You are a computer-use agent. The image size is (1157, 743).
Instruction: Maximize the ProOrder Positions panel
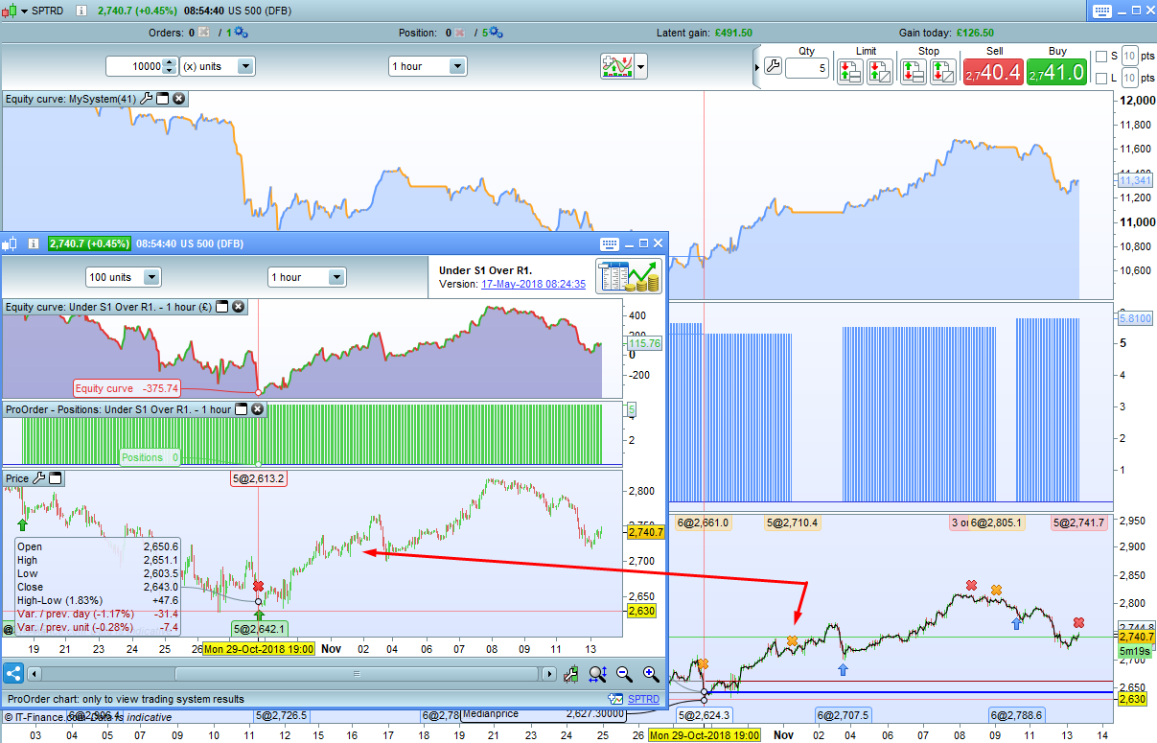pyautogui.click(x=242, y=409)
